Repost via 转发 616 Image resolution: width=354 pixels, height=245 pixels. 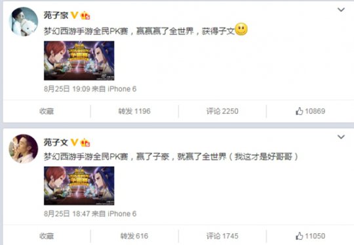pyautogui.click(x=134, y=236)
